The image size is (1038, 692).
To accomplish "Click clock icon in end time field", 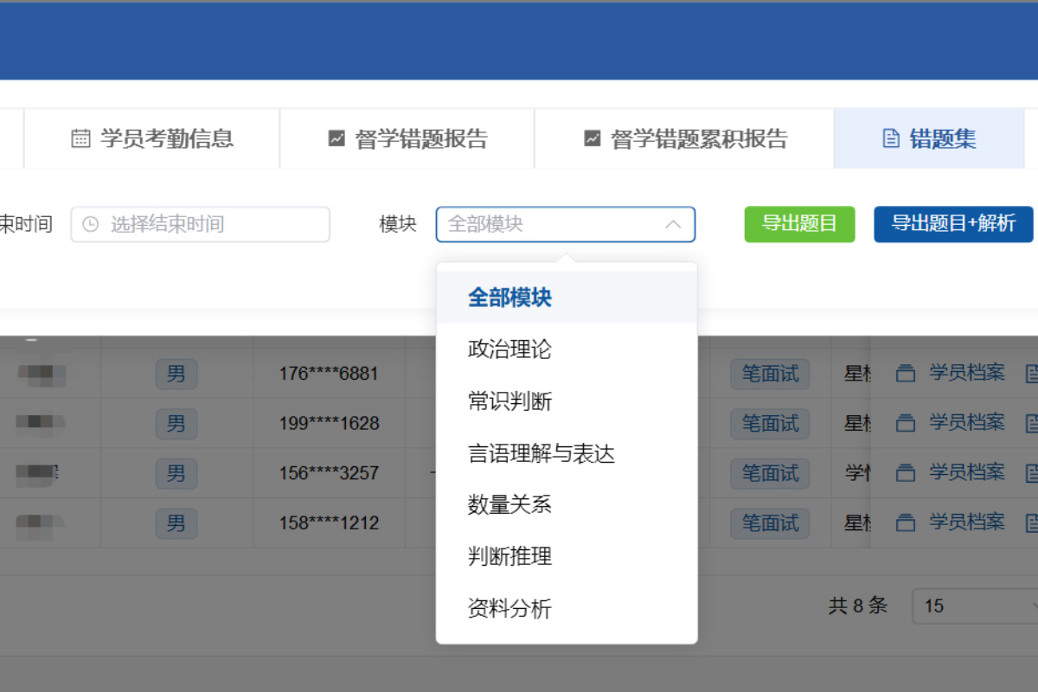I will coord(90,224).
